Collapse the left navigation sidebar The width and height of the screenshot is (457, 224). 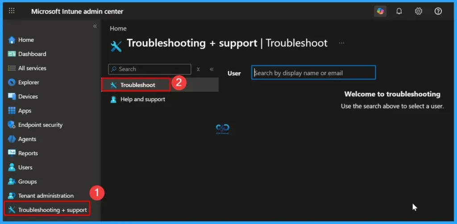click(x=95, y=26)
